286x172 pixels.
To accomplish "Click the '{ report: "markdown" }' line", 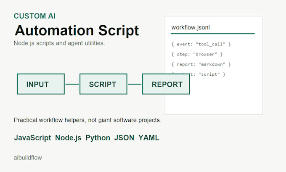I will point(201,64).
